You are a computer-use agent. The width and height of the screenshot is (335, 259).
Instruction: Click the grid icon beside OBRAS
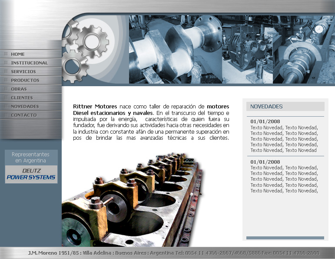pos(6,89)
